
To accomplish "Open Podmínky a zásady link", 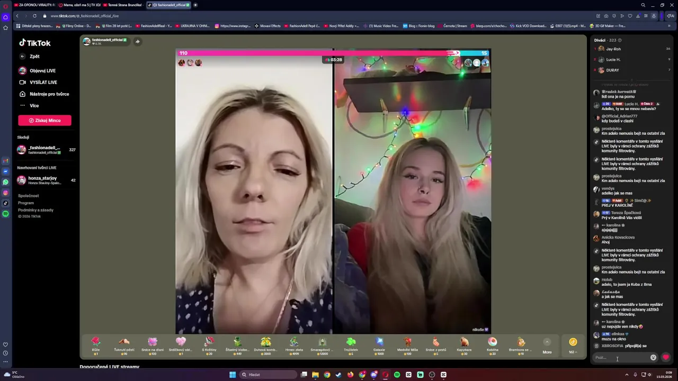I will (35, 210).
